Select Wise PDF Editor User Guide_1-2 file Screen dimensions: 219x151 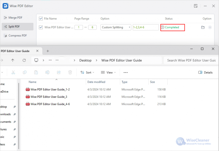[50, 90]
